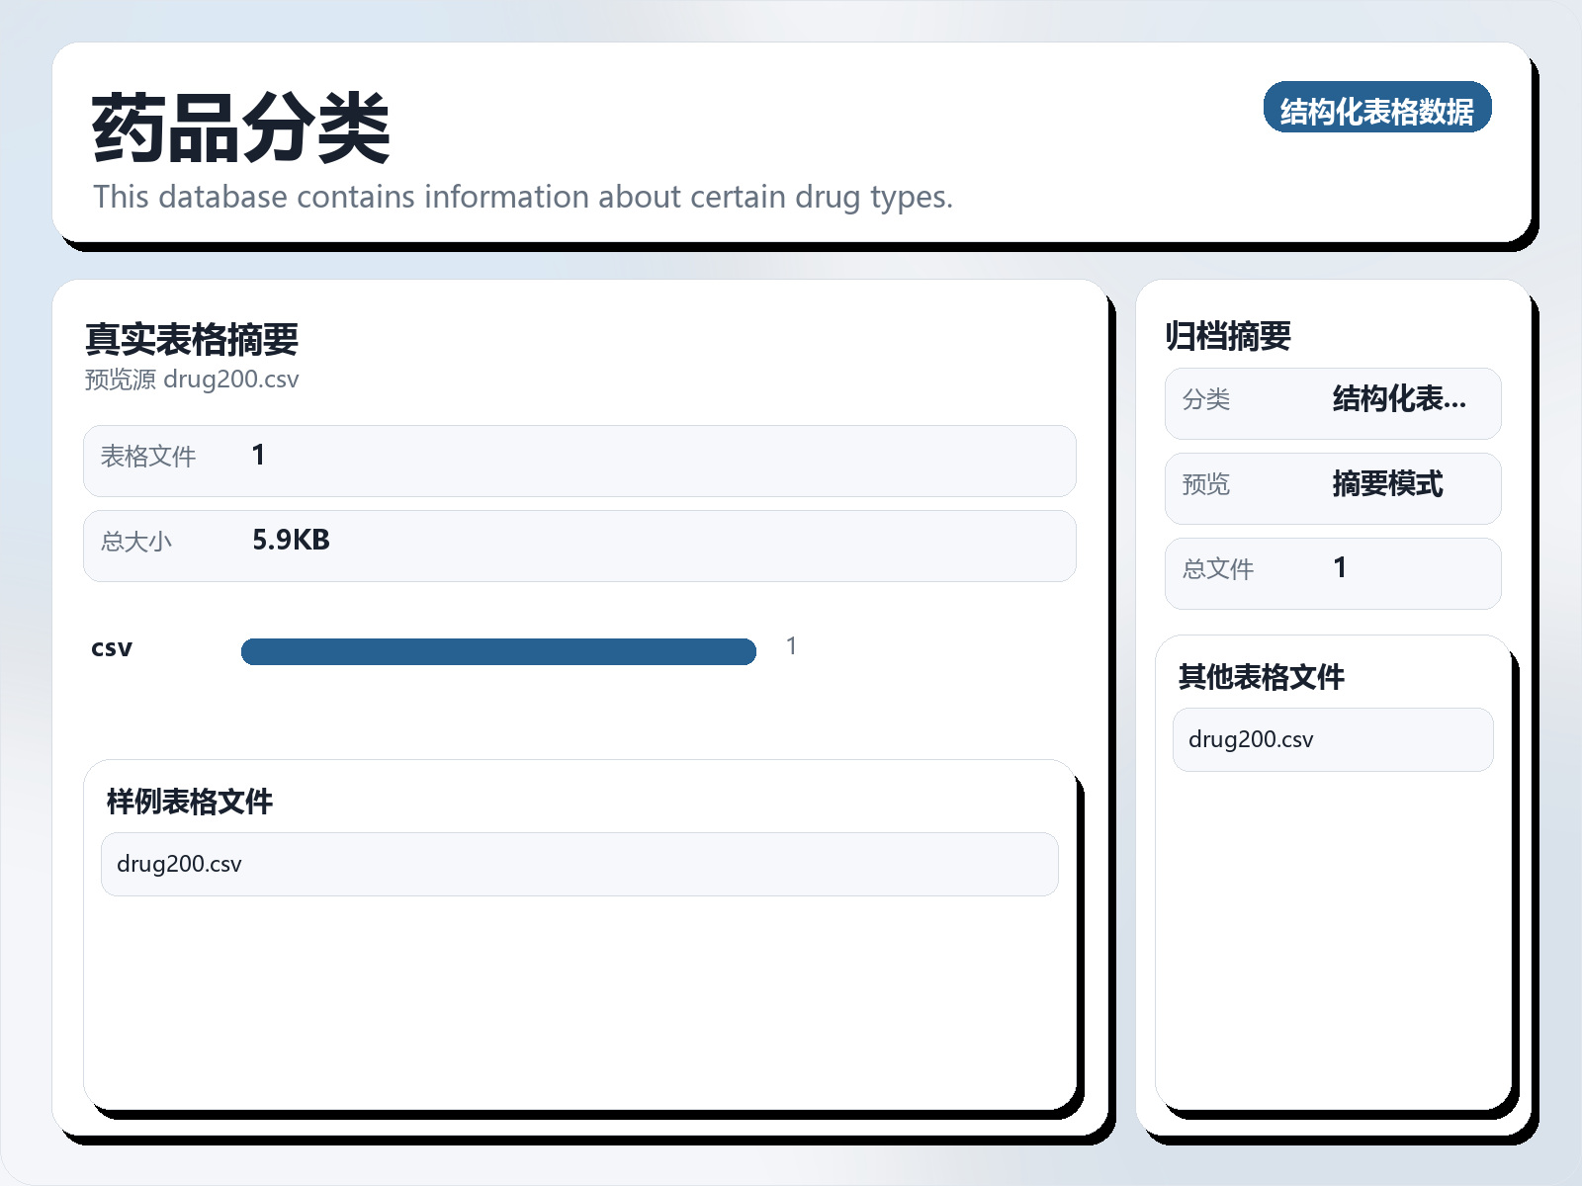Click the 预览源 drug200.csv subtitle
The height and width of the screenshot is (1186, 1582).
click(191, 380)
